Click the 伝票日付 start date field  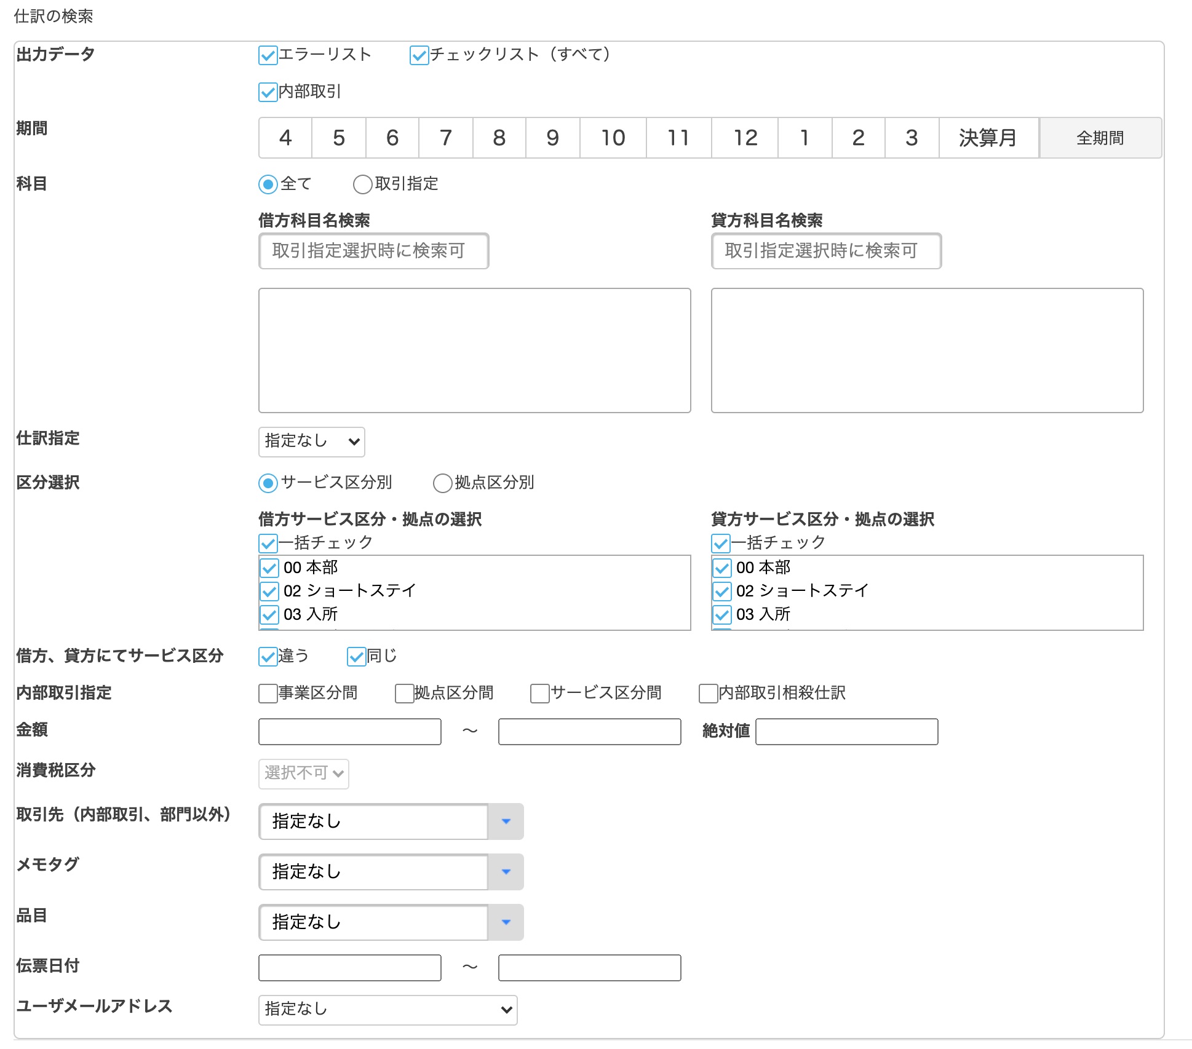[350, 968]
